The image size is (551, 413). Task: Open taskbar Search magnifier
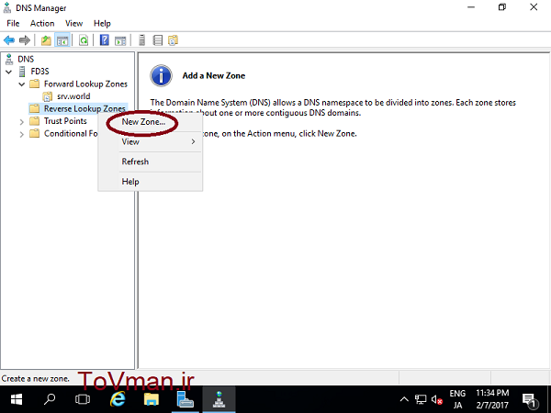(x=50, y=399)
